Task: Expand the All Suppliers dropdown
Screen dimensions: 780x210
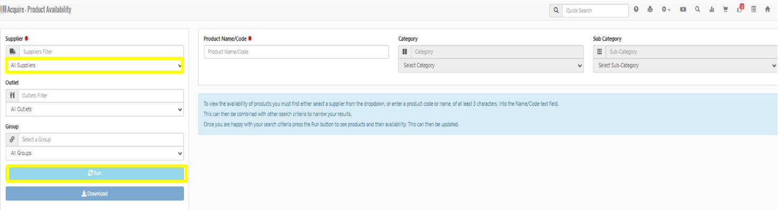Action: tap(95, 66)
